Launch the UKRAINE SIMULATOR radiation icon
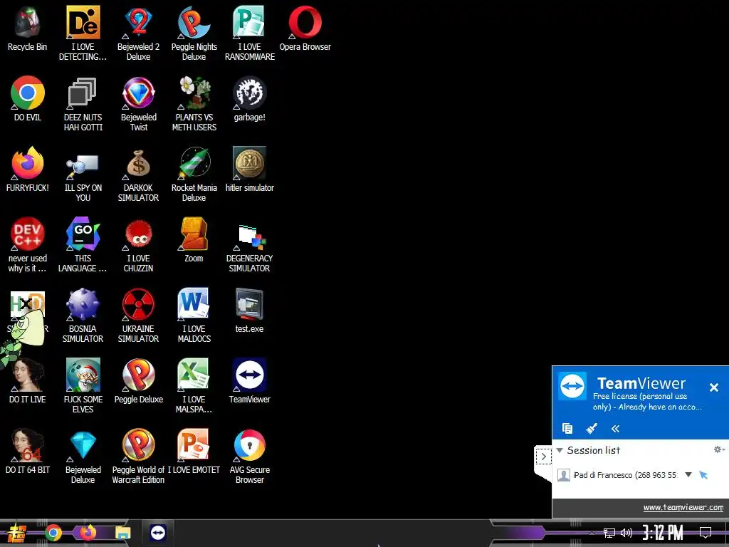729x547 pixels. [x=138, y=316]
